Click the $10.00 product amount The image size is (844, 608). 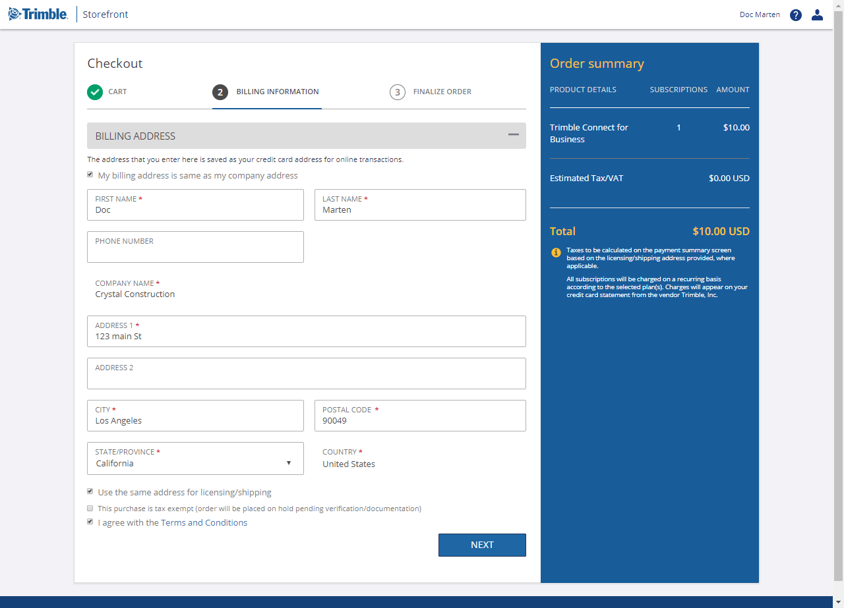[x=737, y=127]
